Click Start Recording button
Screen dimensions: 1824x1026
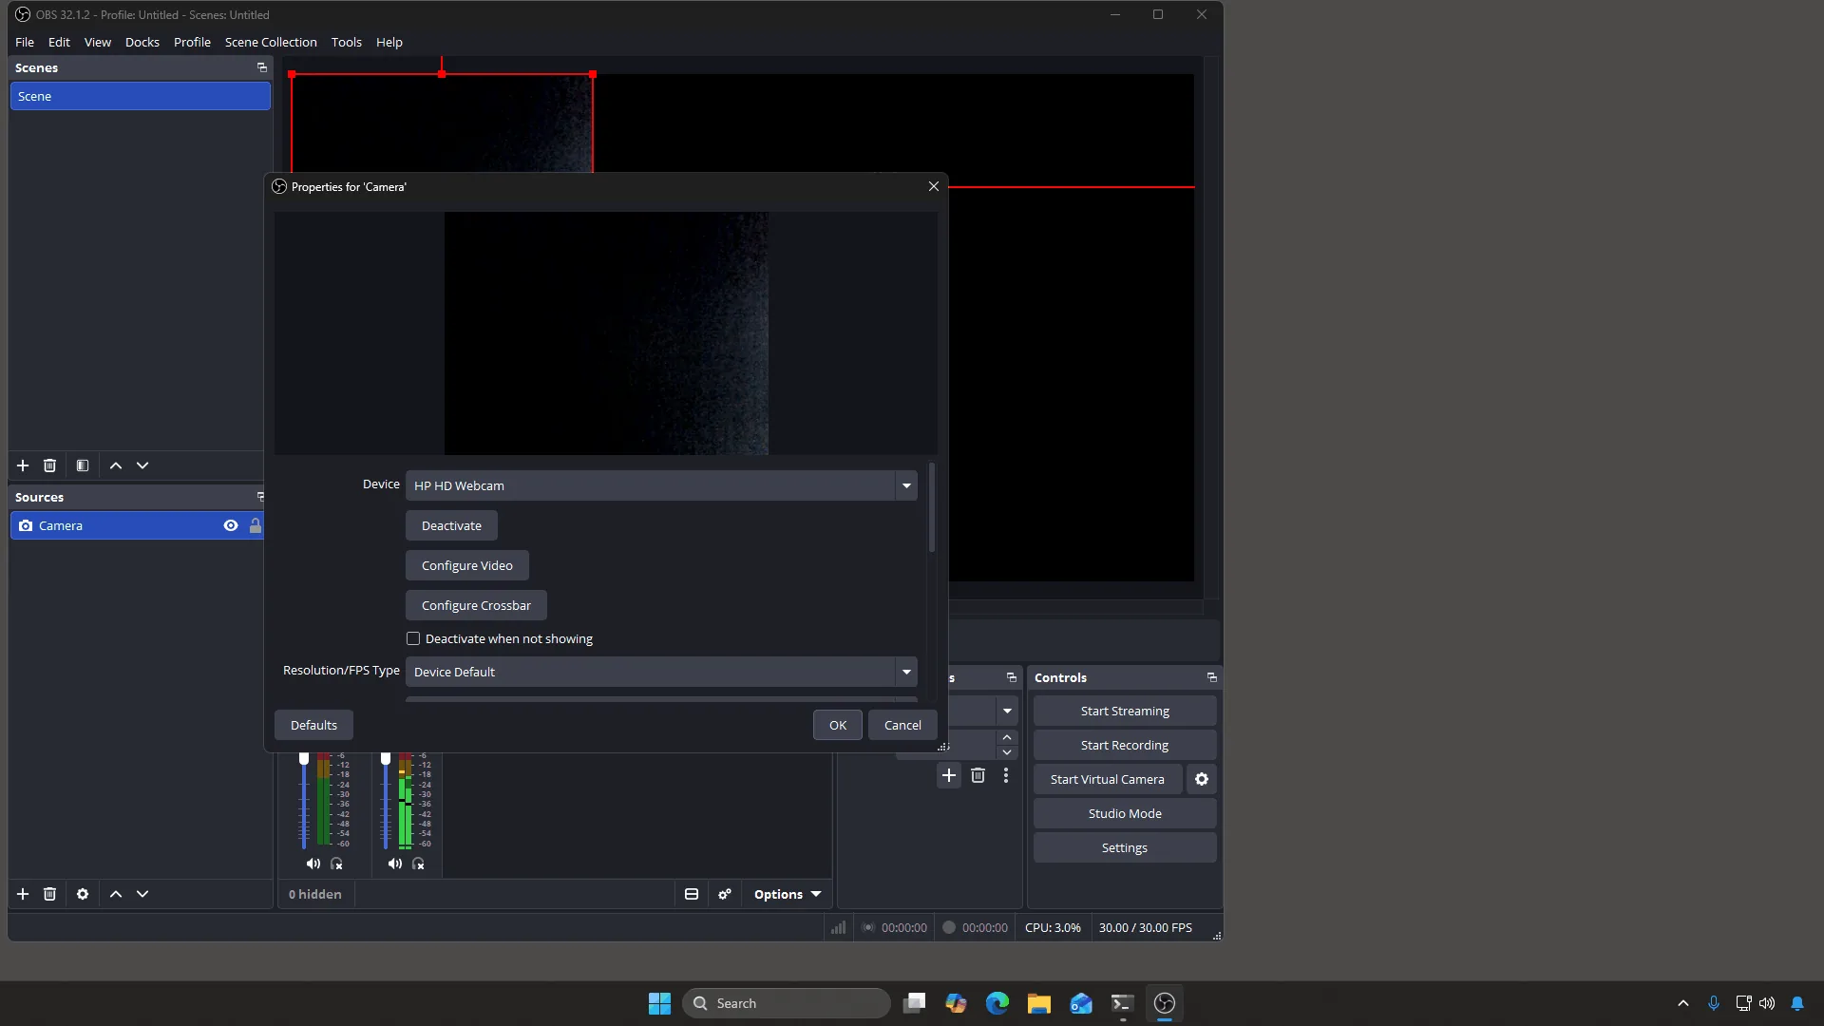(x=1125, y=745)
